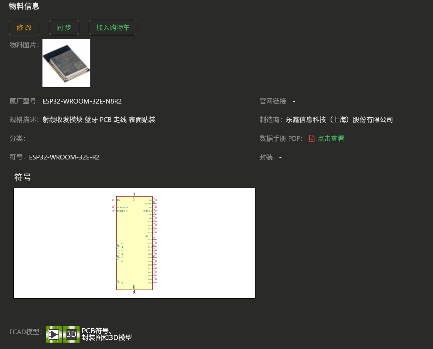
Task: Click the 修改 button to edit the part
Action: [x=24, y=27]
